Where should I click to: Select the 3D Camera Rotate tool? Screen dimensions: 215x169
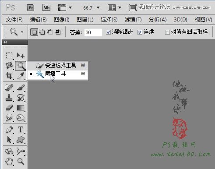(x=21, y=151)
